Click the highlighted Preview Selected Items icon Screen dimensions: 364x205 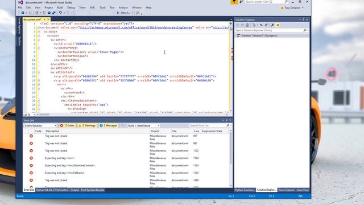tap(278, 25)
